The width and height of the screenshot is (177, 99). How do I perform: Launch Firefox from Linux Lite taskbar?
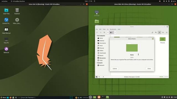pos(11,98)
